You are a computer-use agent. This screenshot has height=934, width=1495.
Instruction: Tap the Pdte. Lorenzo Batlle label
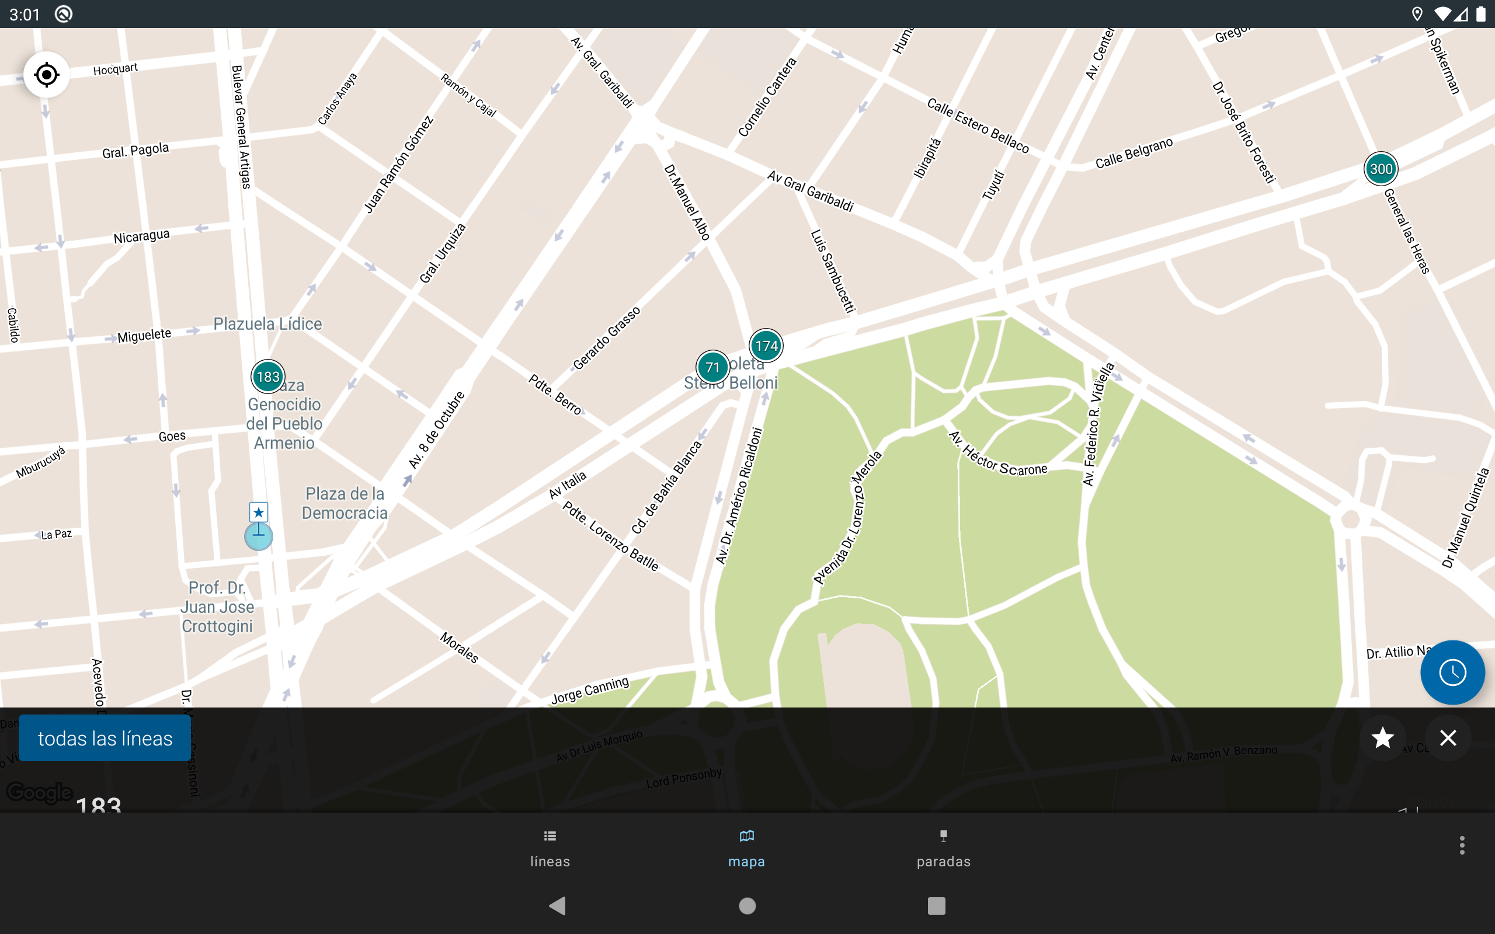click(610, 536)
